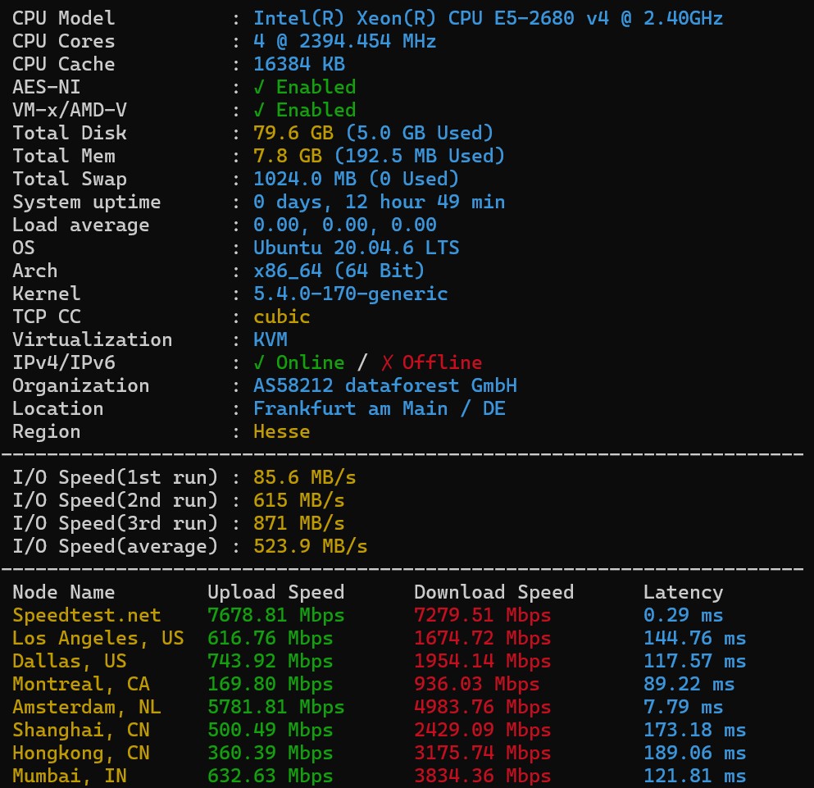
Task: Select the Amsterdam, NL node name
Action: pos(87,708)
